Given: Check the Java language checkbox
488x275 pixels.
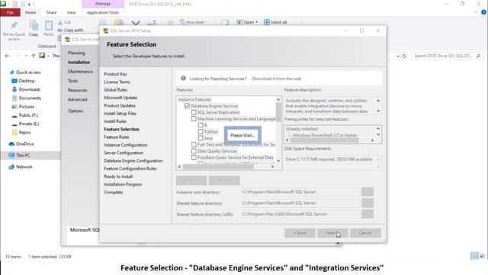Looking at the screenshot, I should (x=201, y=138).
